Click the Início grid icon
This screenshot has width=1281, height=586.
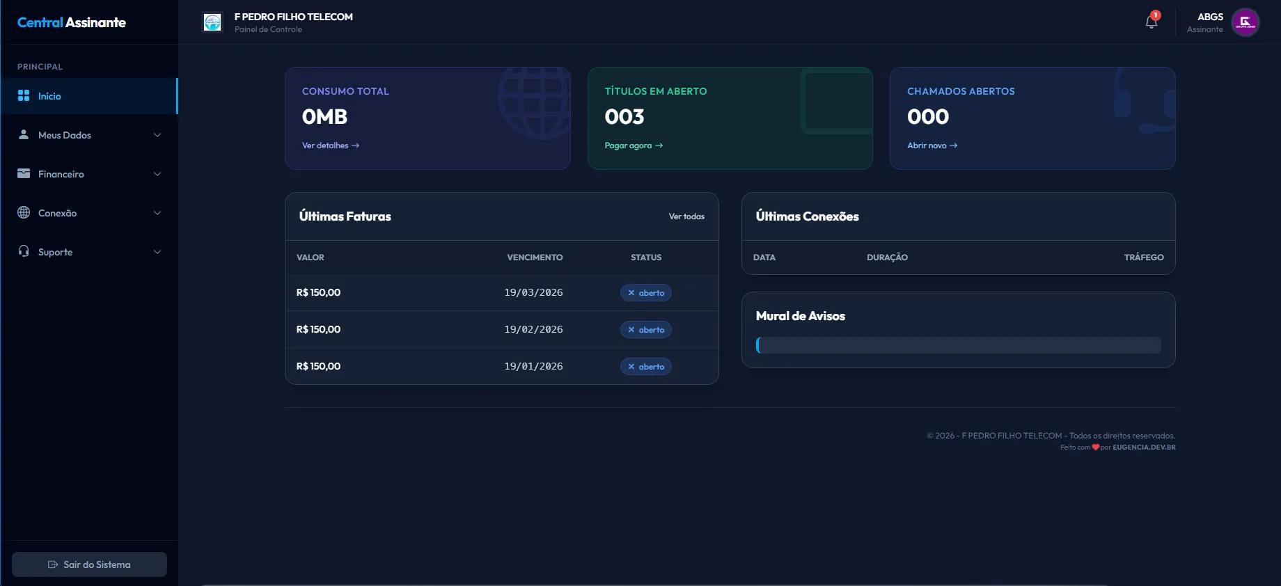click(x=24, y=96)
